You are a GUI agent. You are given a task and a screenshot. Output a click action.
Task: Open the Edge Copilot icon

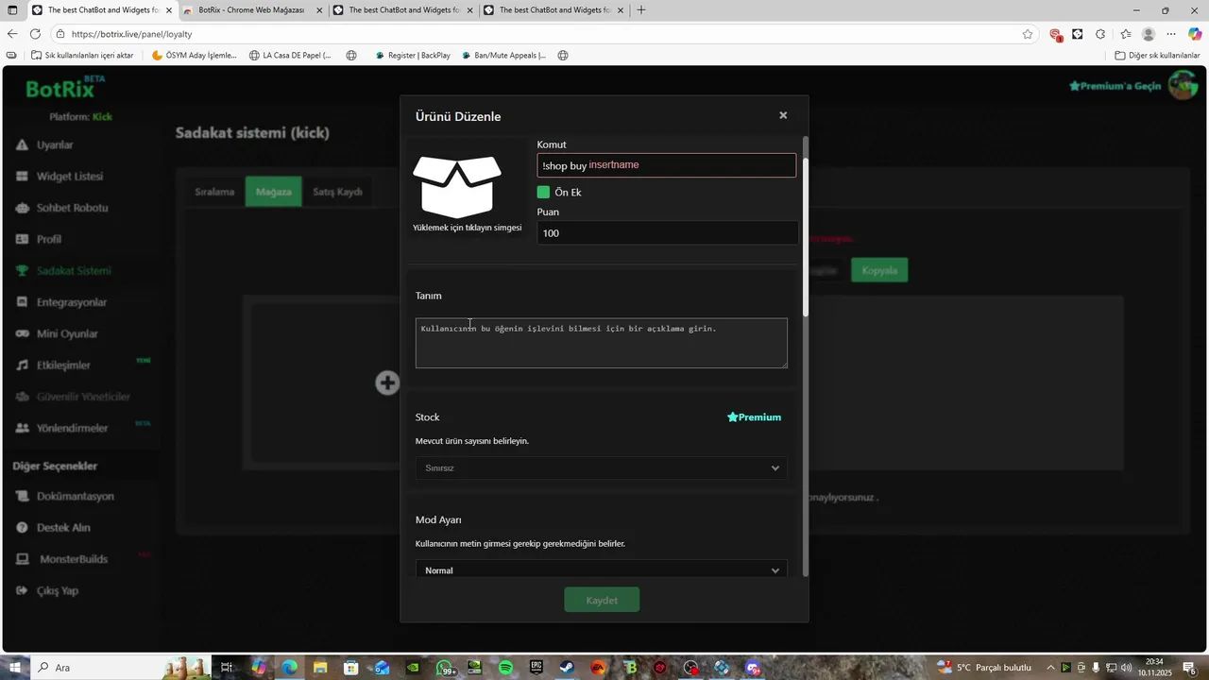tap(1195, 34)
